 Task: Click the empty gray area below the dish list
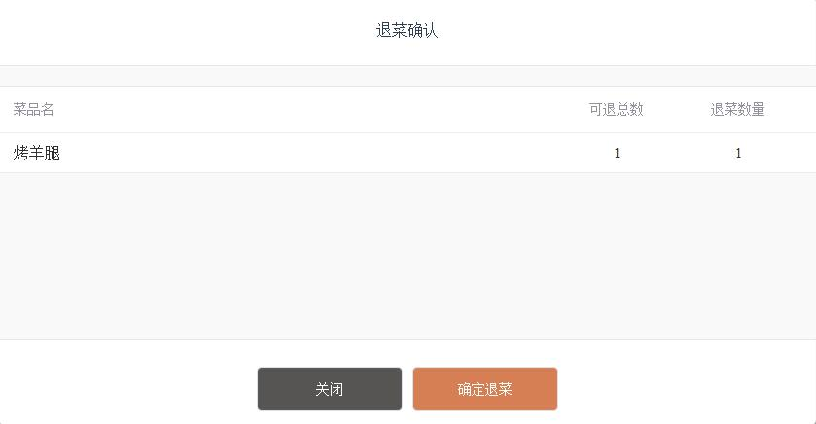coord(408,256)
